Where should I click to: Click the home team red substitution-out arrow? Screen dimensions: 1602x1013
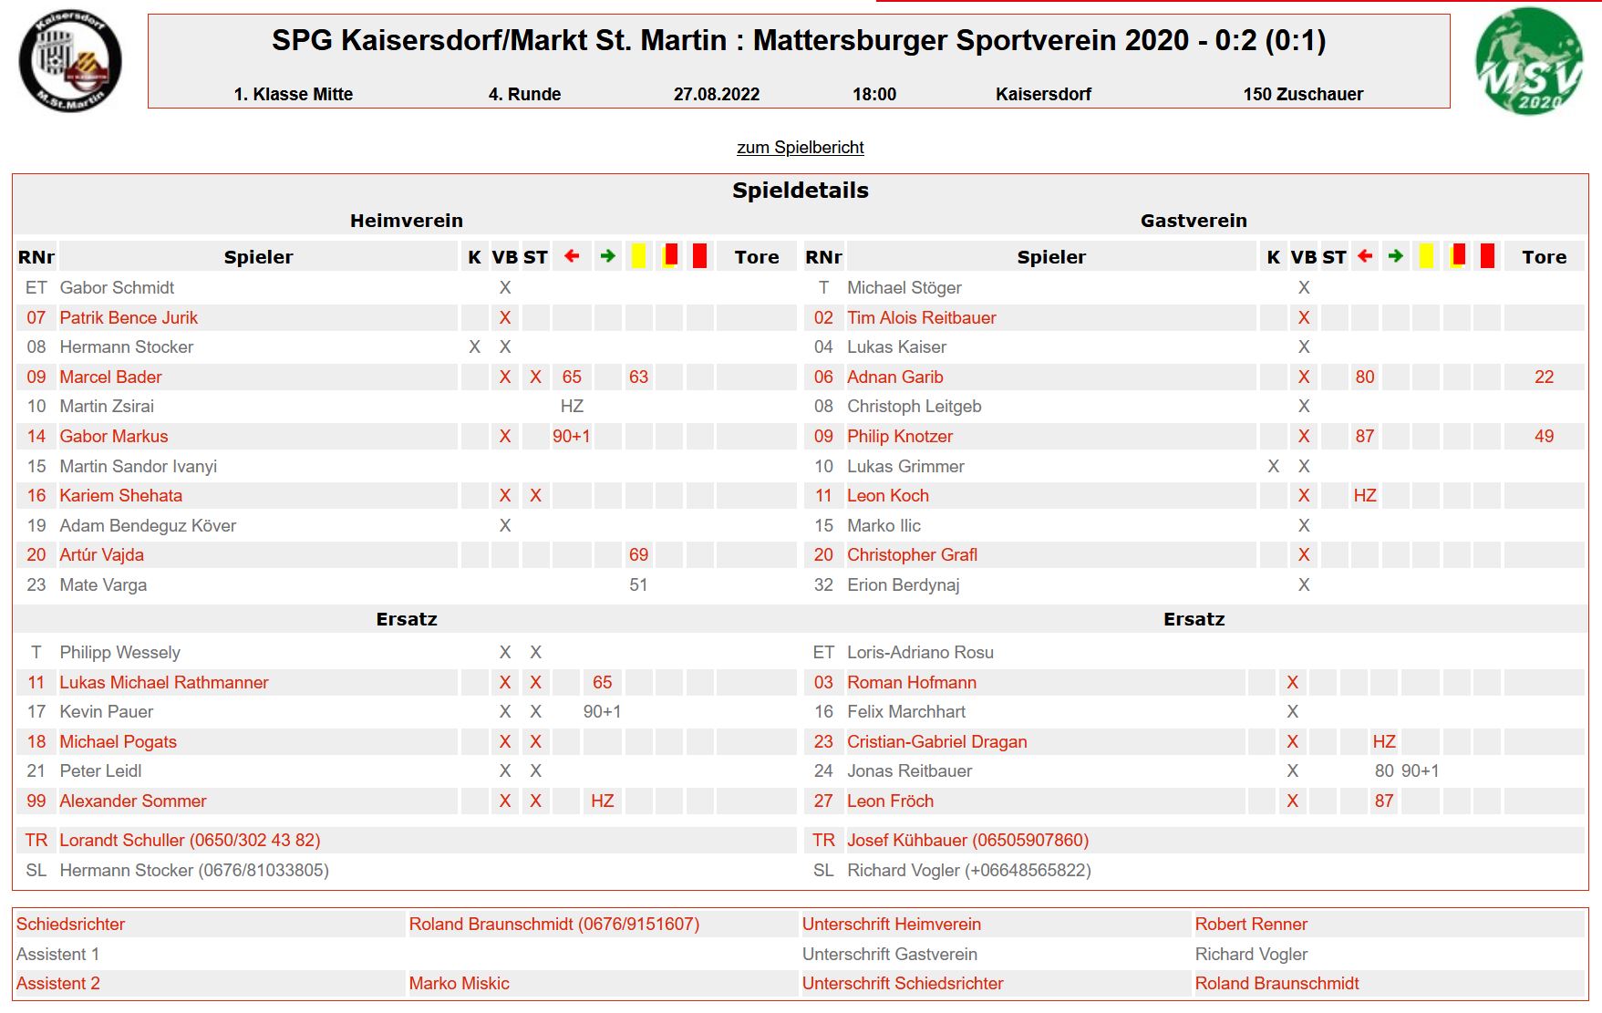[x=572, y=256]
